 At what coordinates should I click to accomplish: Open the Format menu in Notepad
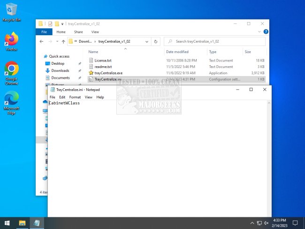coord(75,97)
